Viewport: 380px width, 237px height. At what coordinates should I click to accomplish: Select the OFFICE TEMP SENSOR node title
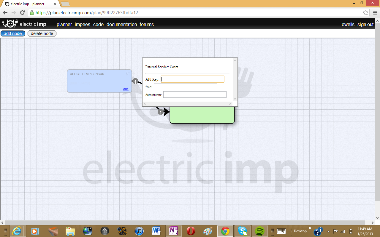[x=87, y=74]
